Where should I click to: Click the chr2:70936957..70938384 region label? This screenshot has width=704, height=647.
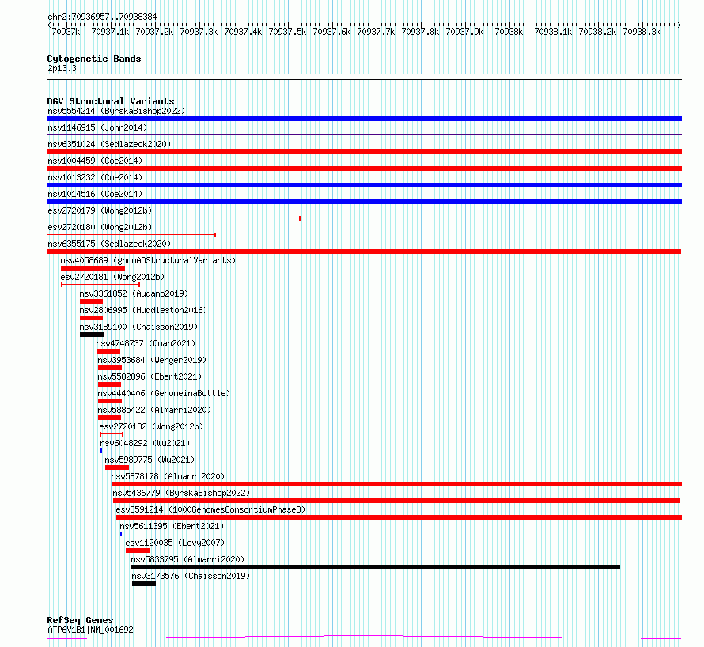102,17
